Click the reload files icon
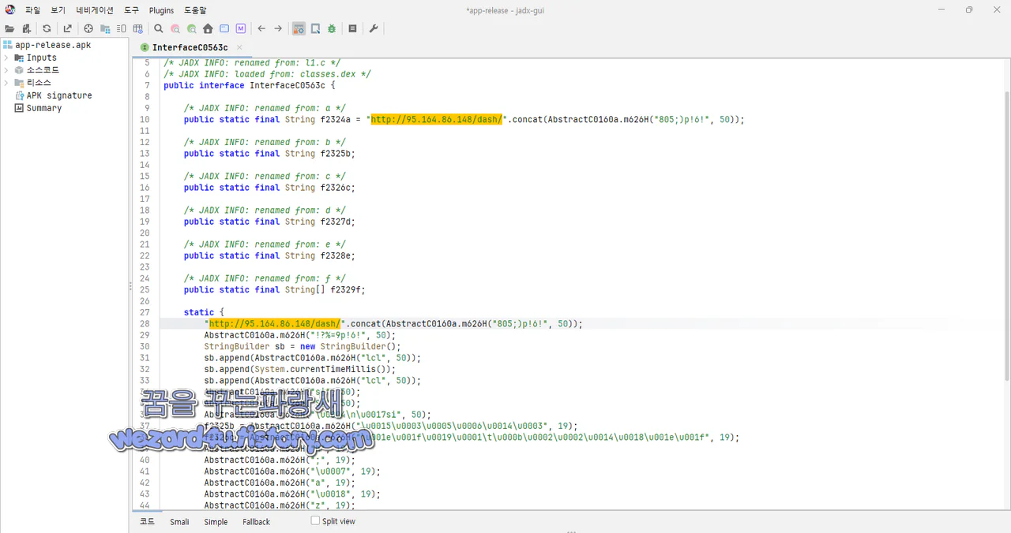This screenshot has height=533, width=1011. [47, 28]
